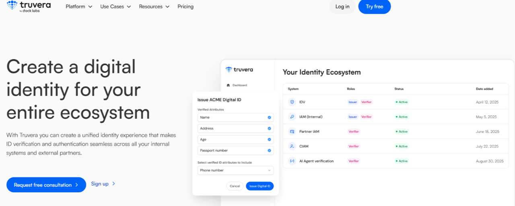Go to the Pricing page
Viewport: 515px width, 206px height.
pos(185,6)
